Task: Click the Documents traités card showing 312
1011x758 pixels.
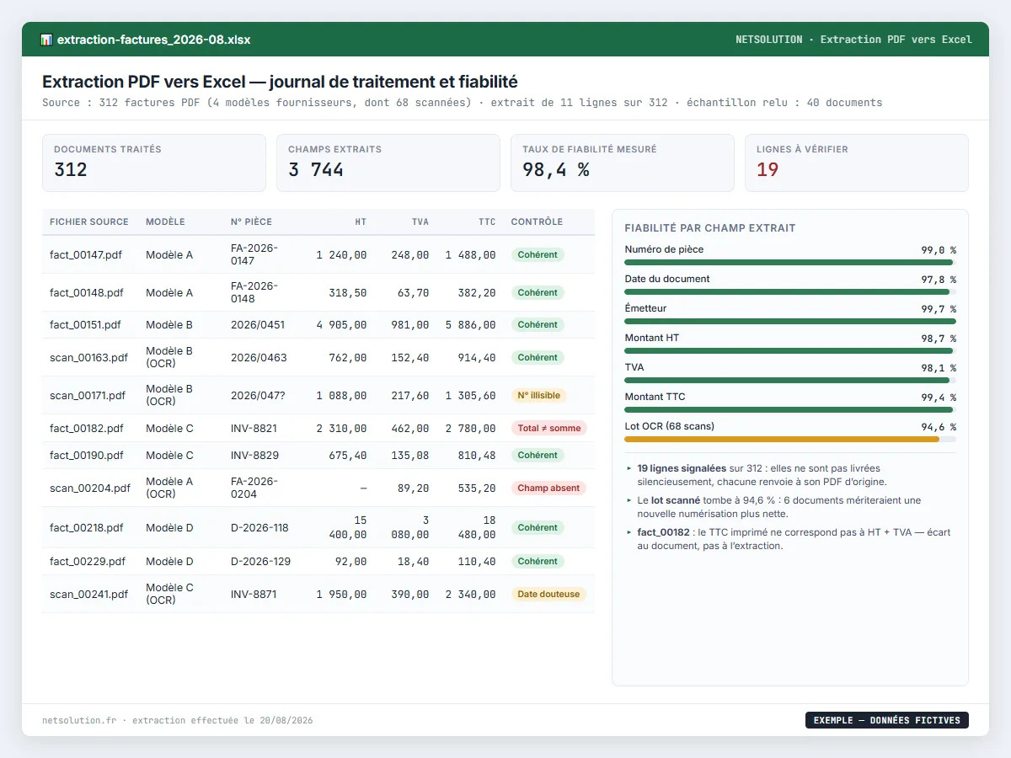Action: coord(154,163)
